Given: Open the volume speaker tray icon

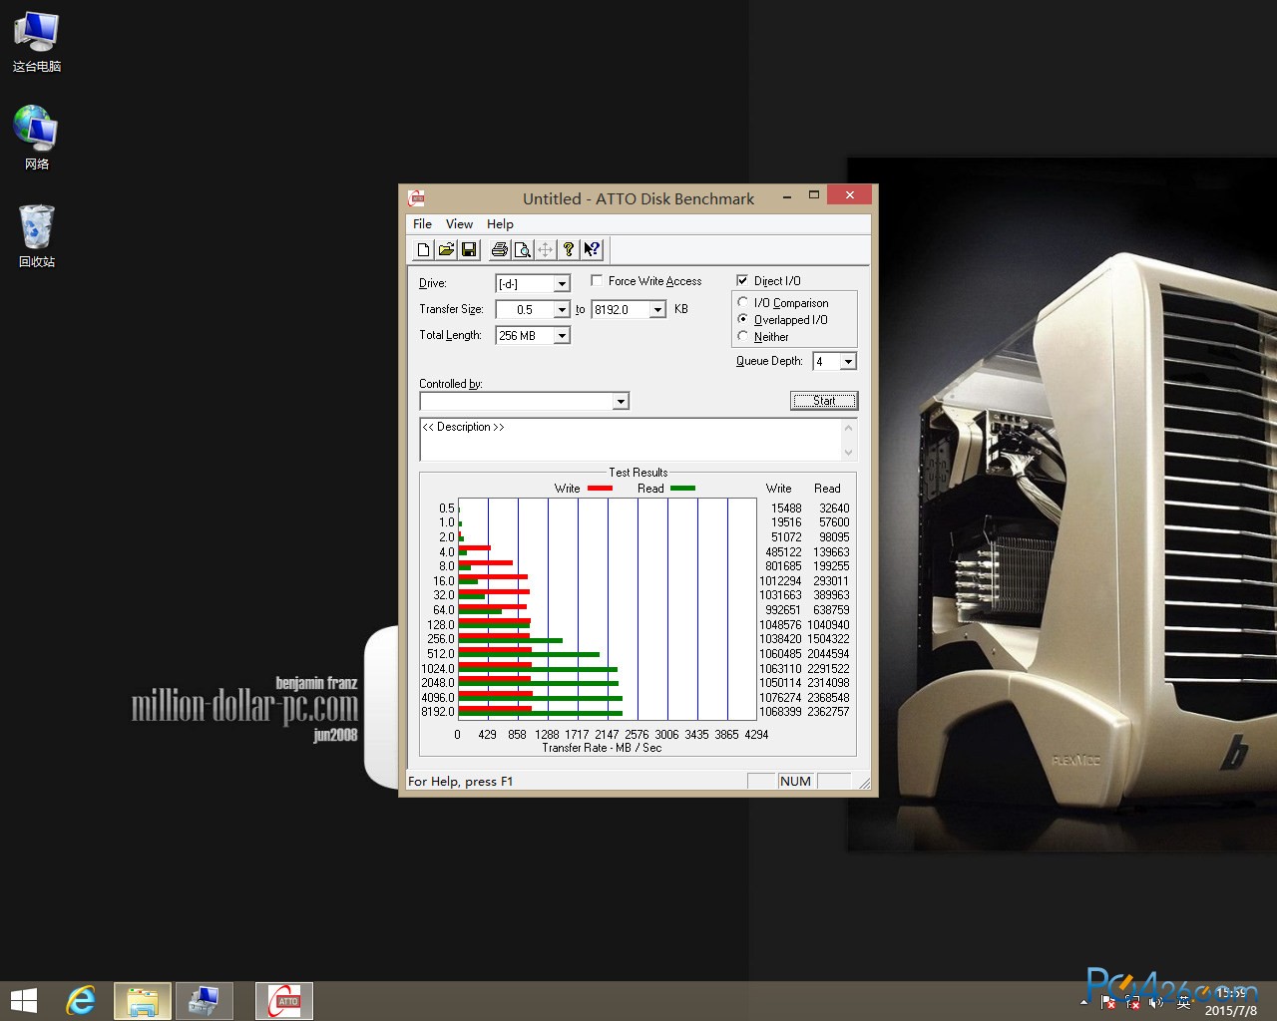Looking at the screenshot, I should (x=1157, y=1001).
